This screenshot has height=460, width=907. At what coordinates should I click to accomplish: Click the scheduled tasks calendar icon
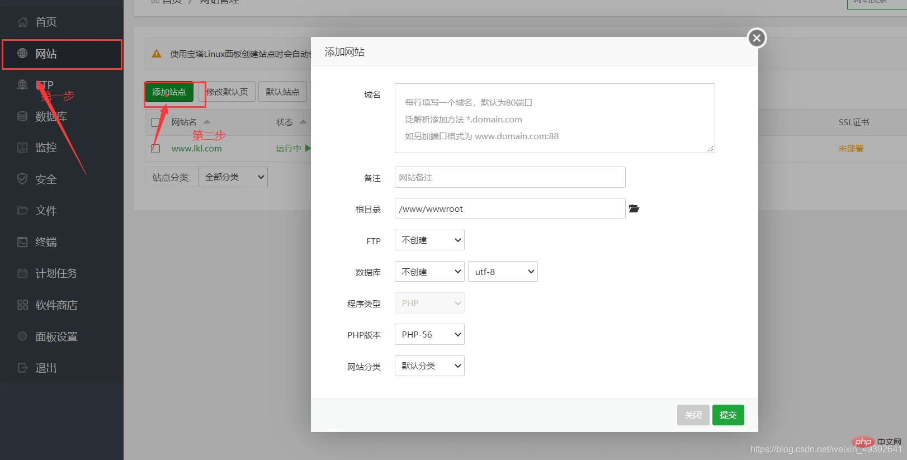point(22,273)
